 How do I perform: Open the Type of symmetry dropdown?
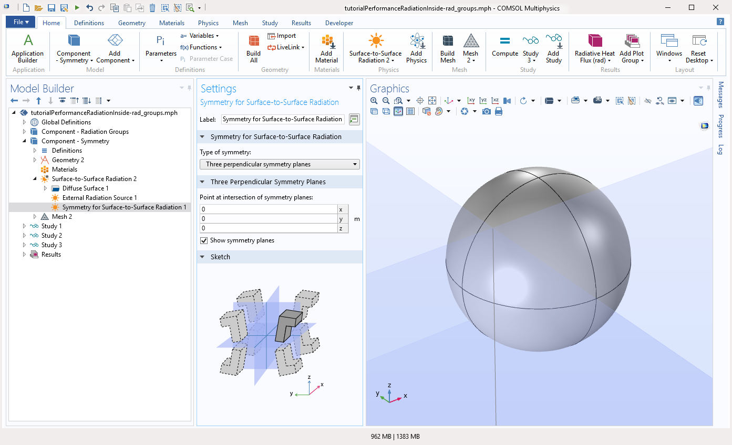tap(280, 164)
